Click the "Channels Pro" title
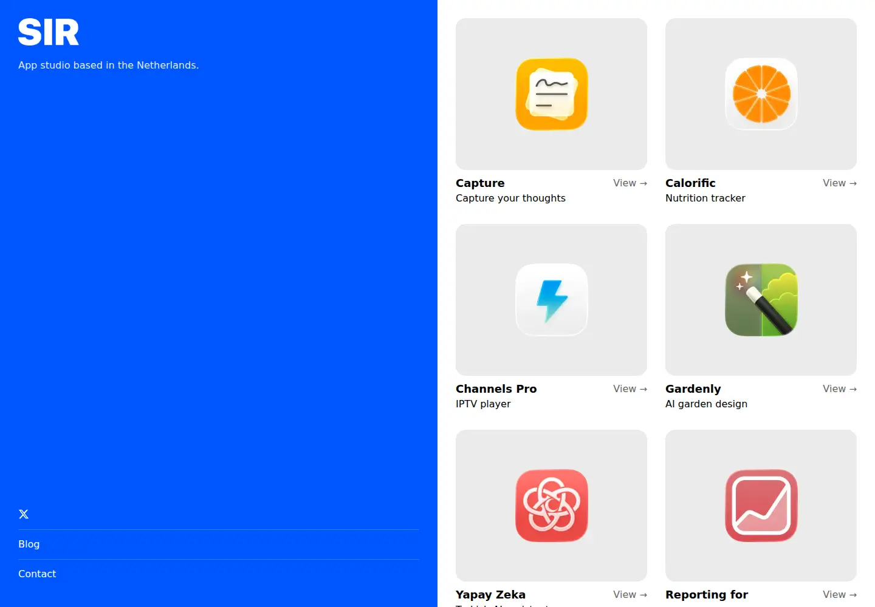The height and width of the screenshot is (607, 875). pos(496,389)
